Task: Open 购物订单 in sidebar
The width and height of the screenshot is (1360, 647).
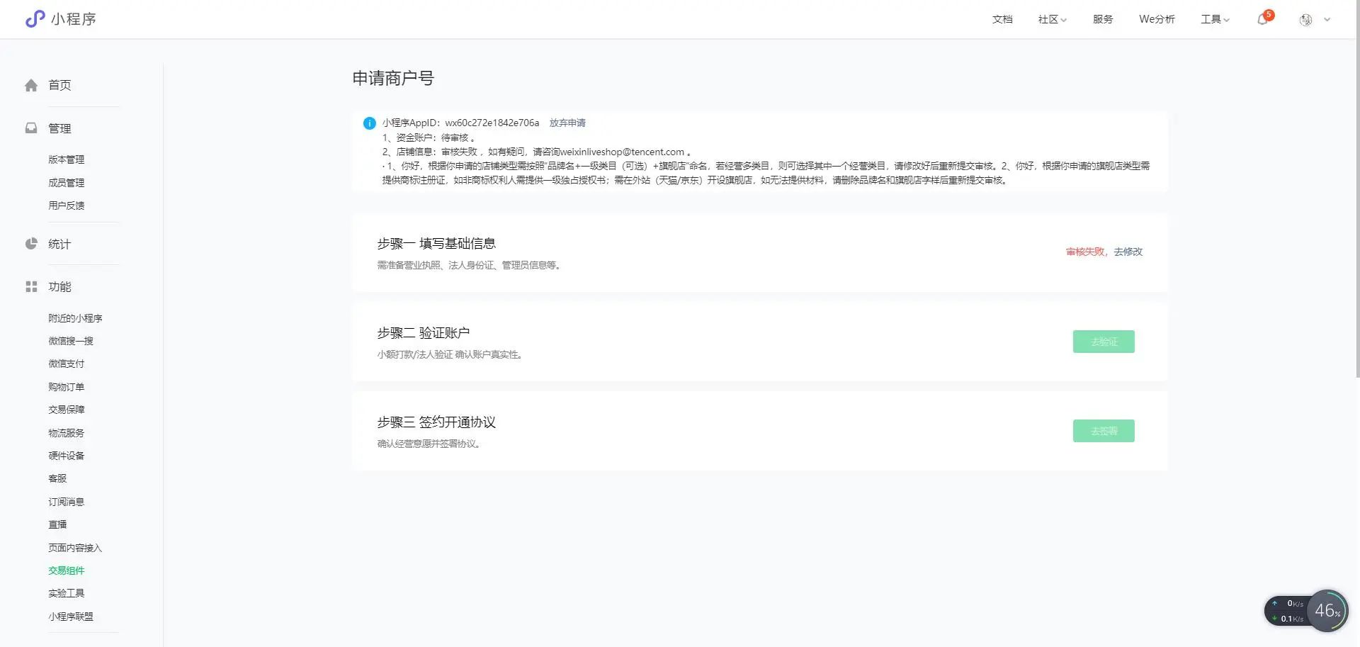Action: (66, 387)
